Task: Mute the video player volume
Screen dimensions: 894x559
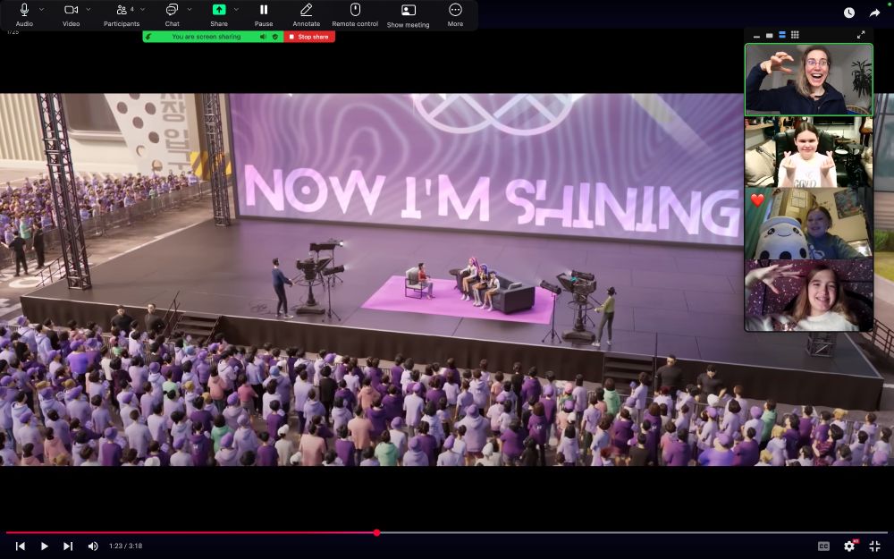Action: [x=93, y=546]
